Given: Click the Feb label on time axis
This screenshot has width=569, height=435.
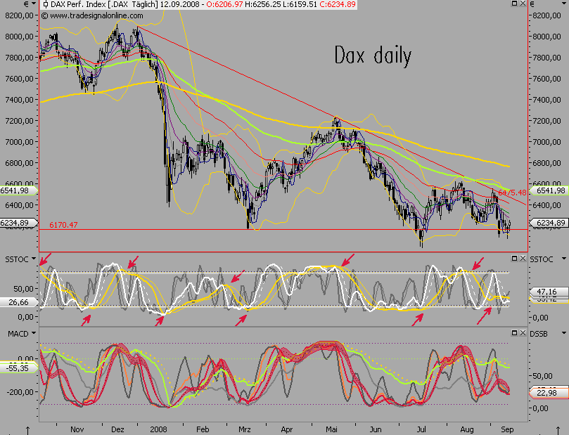Looking at the screenshot, I should pos(203,429).
